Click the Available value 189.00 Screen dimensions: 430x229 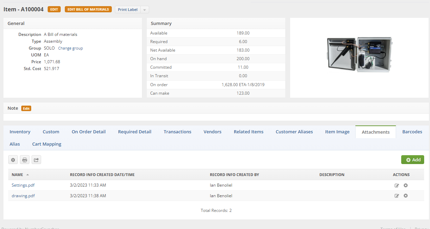[243, 33]
